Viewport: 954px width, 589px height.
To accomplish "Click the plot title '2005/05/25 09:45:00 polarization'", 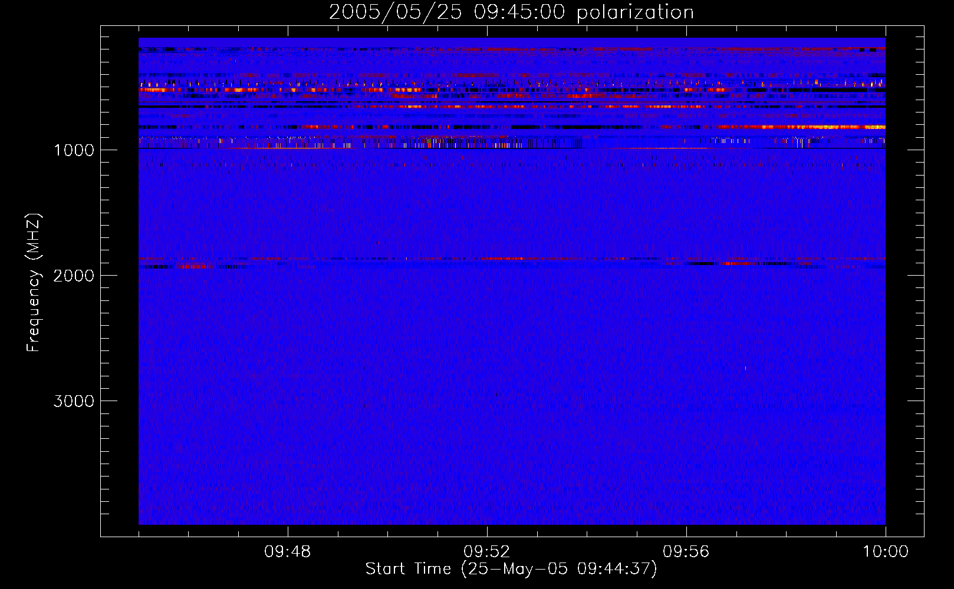I will click(511, 12).
